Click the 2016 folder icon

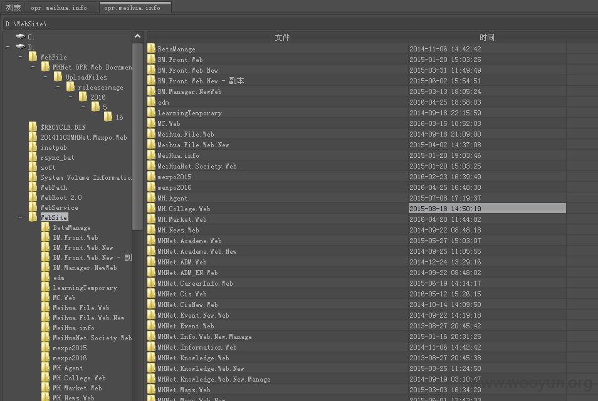point(83,97)
